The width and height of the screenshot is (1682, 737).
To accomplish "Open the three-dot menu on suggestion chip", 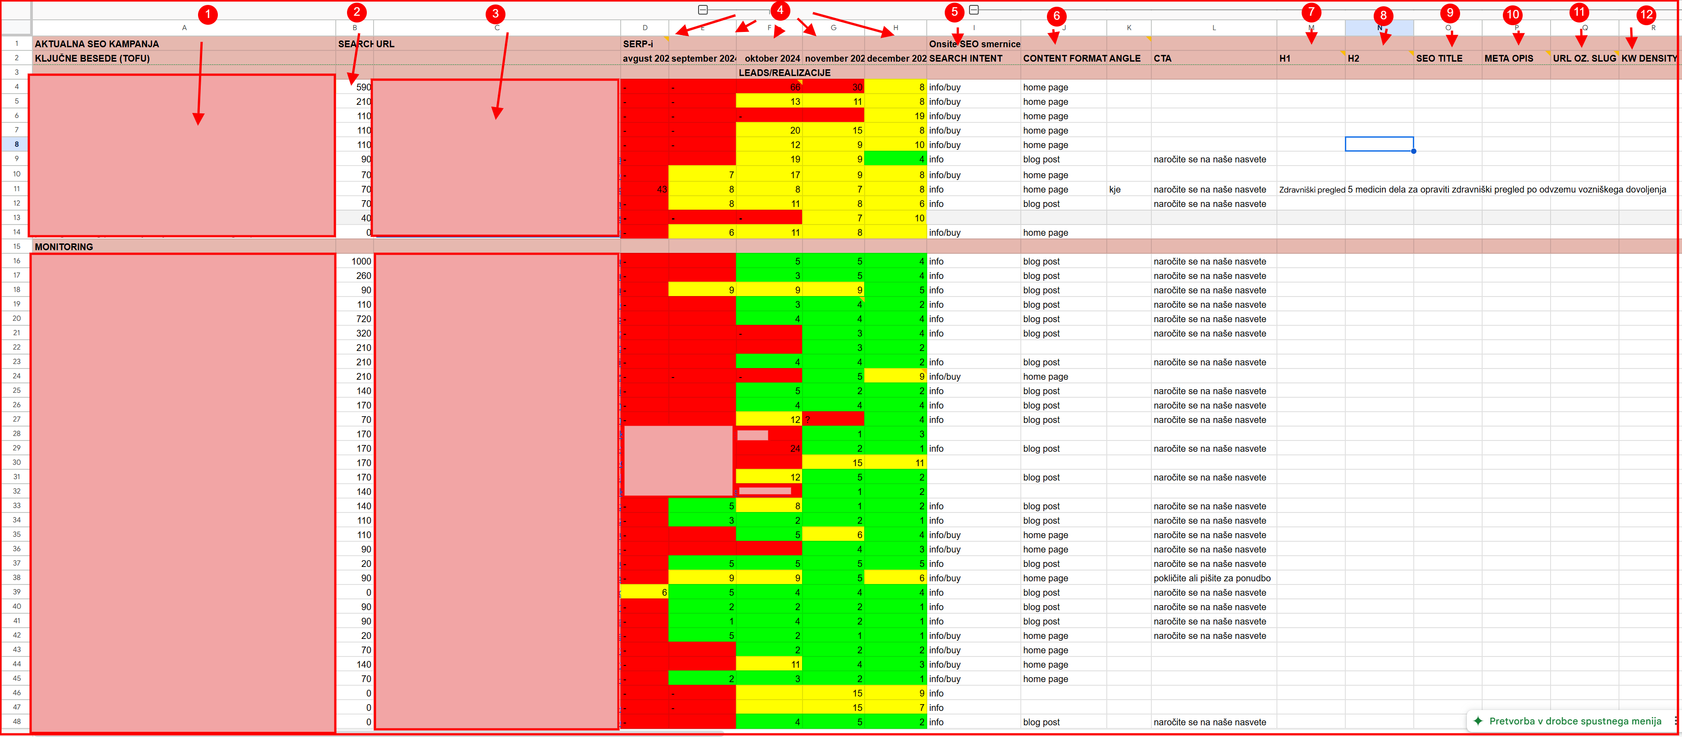I will [x=1675, y=721].
